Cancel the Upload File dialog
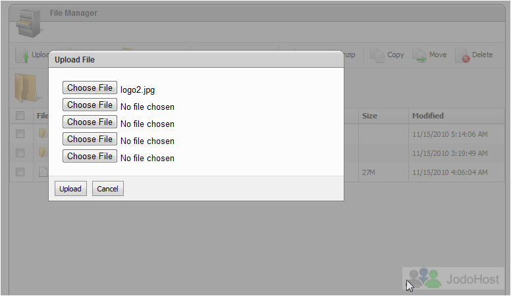Screen dimensions: 511x296 pos(108,189)
